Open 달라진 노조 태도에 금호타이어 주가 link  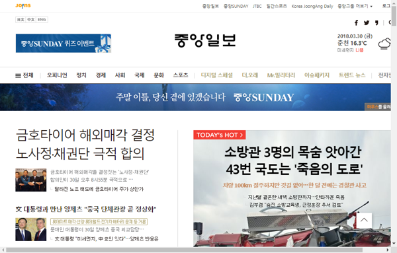pyautogui.click(x=99, y=189)
